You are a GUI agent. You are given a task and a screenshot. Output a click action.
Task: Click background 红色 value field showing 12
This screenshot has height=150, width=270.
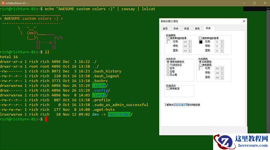click(217, 42)
